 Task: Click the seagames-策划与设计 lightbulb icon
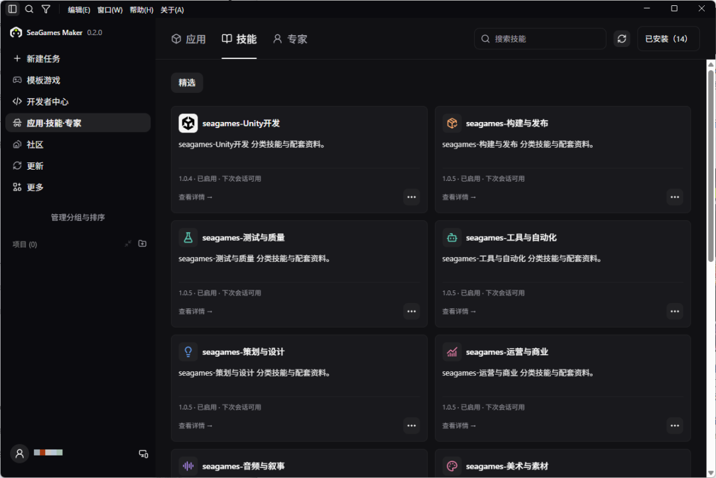[x=188, y=351]
